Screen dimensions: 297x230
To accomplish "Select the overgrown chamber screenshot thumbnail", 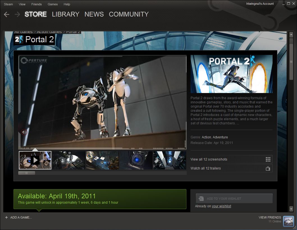I will pyautogui.click(x=68, y=160).
